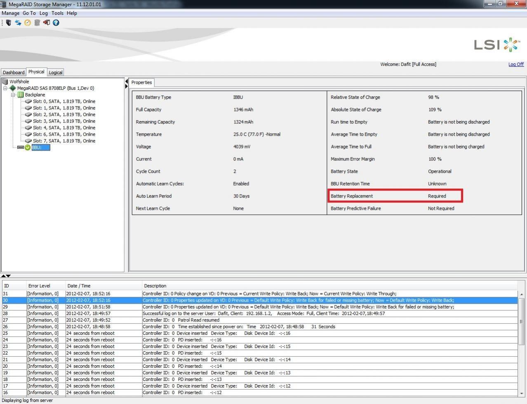The width and height of the screenshot is (527, 404).
Task: Sort log by Date / Time header
Action: (x=104, y=286)
